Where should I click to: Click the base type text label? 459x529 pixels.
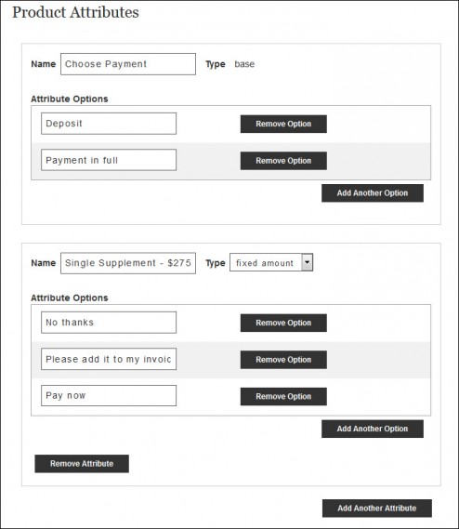[x=244, y=64]
